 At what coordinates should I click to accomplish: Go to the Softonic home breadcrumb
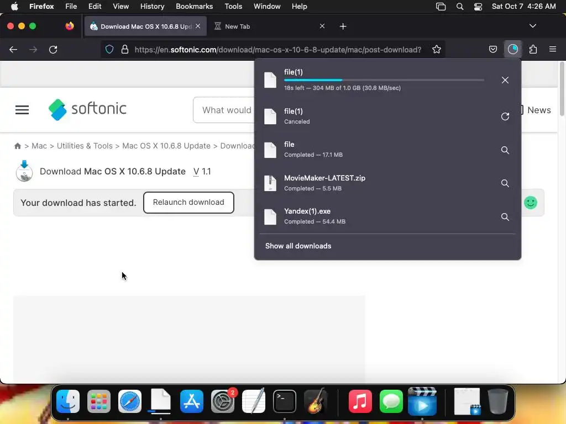point(17,146)
